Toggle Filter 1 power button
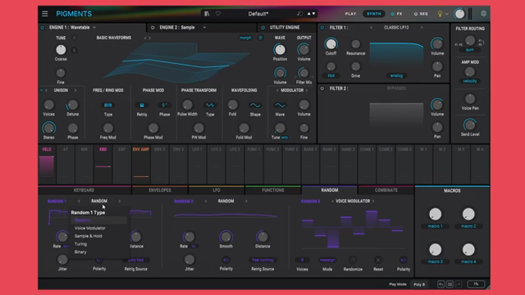This screenshot has height=295, width=525. click(322, 28)
